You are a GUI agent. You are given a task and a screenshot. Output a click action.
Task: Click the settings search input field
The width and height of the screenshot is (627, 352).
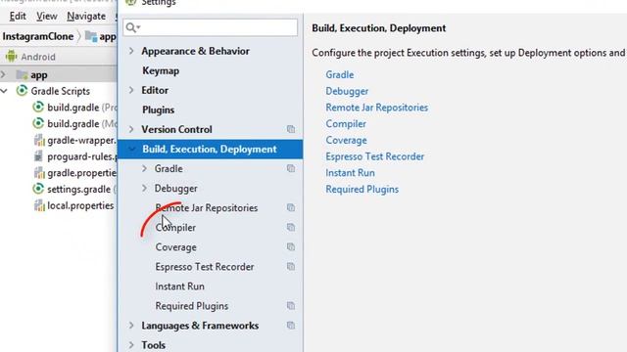(211, 27)
